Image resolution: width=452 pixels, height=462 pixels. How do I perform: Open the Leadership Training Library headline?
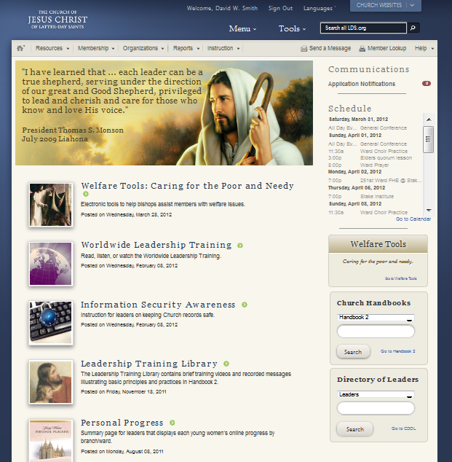point(149,364)
